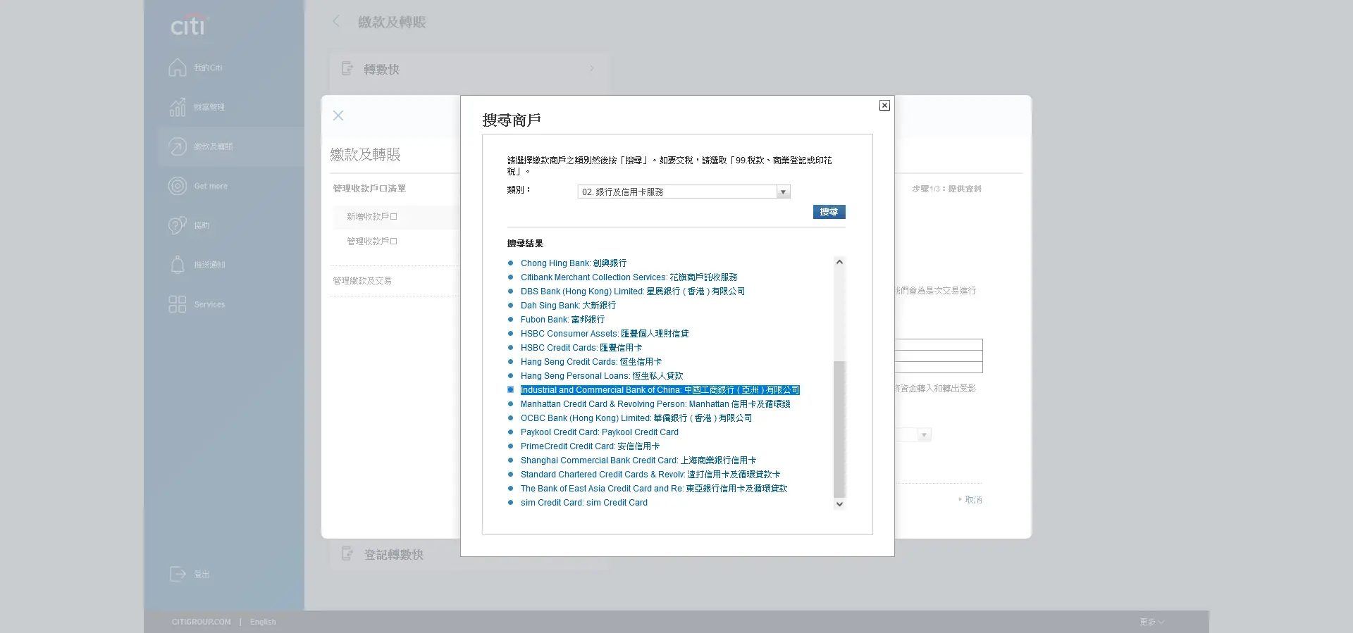This screenshot has height=633, width=1353.
Task: Select sim Credit Card entry
Action: [584, 503]
